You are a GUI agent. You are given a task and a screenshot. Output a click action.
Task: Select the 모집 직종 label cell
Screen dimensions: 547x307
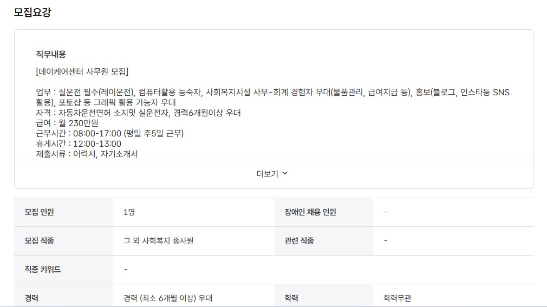click(63, 241)
